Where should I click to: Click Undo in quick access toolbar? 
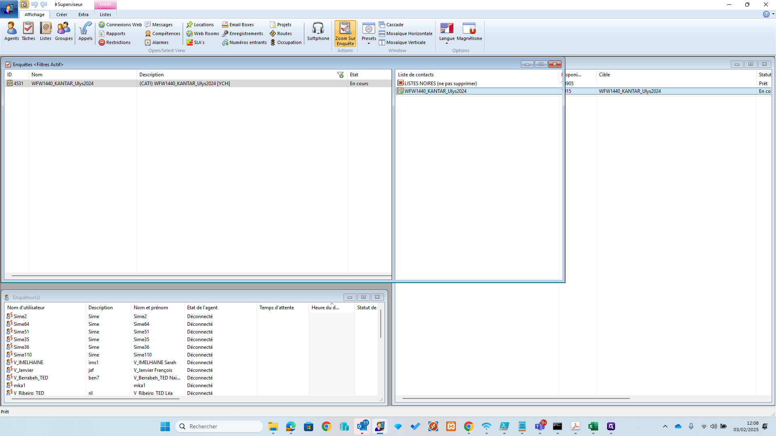(34, 4)
